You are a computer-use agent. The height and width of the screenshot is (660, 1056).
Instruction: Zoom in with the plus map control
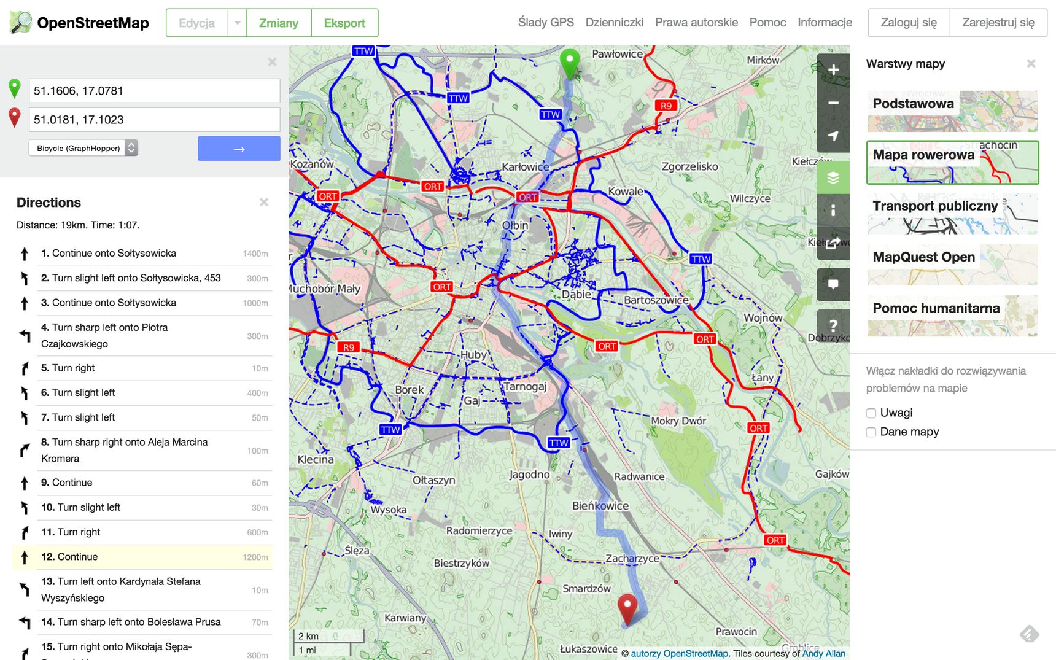click(833, 70)
